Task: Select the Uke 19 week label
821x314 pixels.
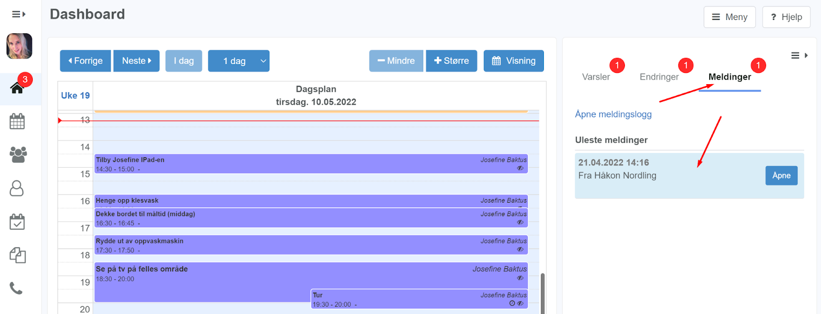Action: (x=75, y=95)
